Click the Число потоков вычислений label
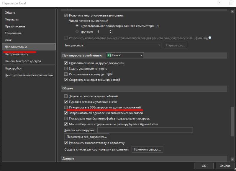Image resolution: width=236 pixels, height=171 pixels. click(x=88, y=21)
